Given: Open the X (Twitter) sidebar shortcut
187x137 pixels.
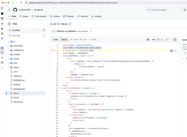Looking at the screenshot, I should [2, 13].
